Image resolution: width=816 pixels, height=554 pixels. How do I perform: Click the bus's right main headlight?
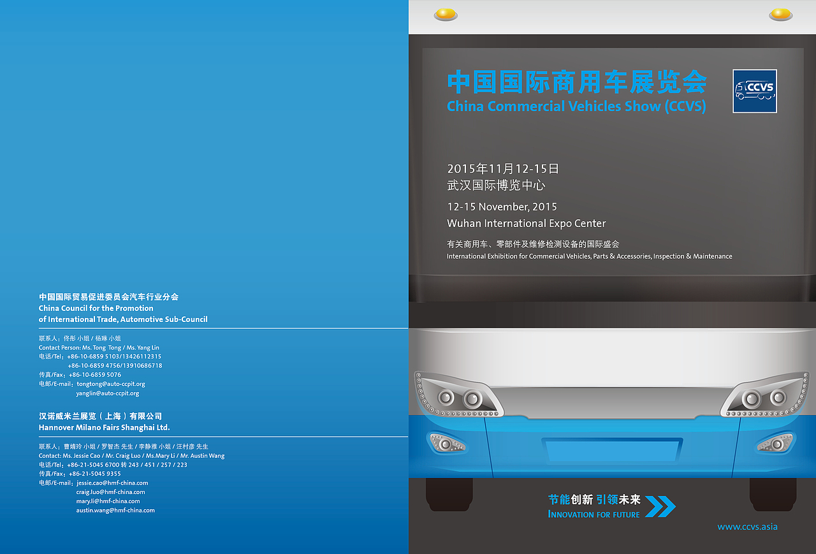(x=765, y=395)
